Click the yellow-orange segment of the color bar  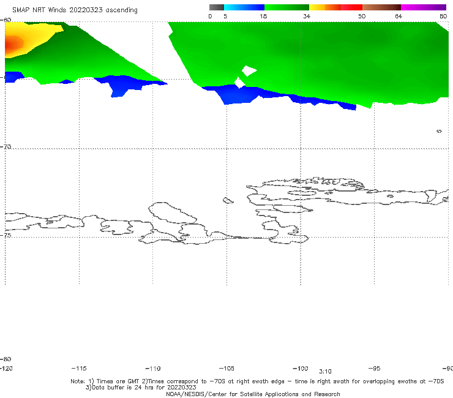[324, 7]
